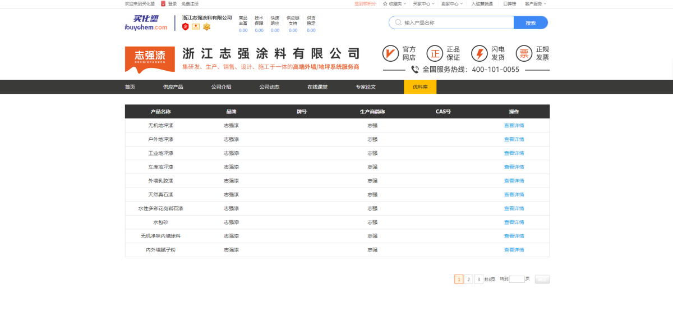The image size is (673, 315).
Task: Open the 公司动态 nav tab
Action: [x=269, y=87]
